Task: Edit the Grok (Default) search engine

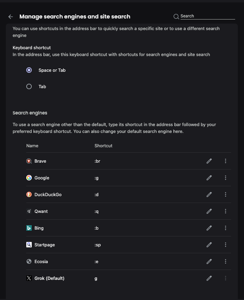Action: (x=209, y=278)
